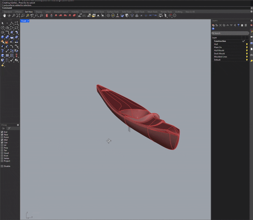Viewport: 253px width, 220px height.
Task: Click the new layer icon in Layers panel
Action: pos(213,25)
